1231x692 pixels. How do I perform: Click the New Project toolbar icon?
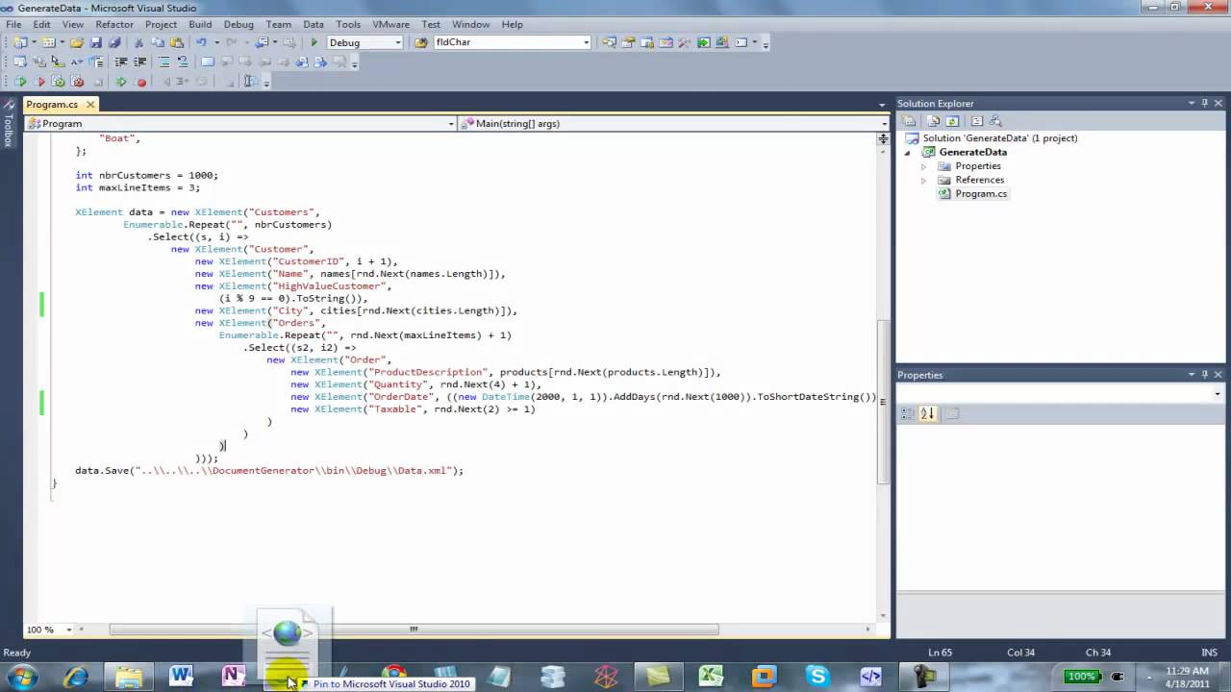(x=20, y=42)
